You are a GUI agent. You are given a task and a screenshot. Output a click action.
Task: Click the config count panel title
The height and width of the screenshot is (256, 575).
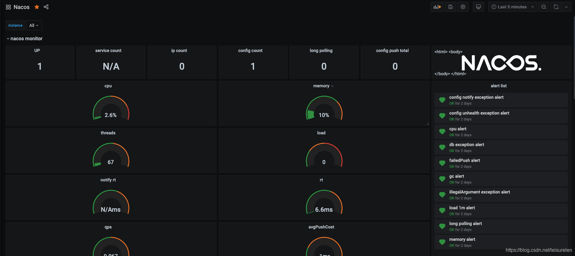tap(250, 50)
